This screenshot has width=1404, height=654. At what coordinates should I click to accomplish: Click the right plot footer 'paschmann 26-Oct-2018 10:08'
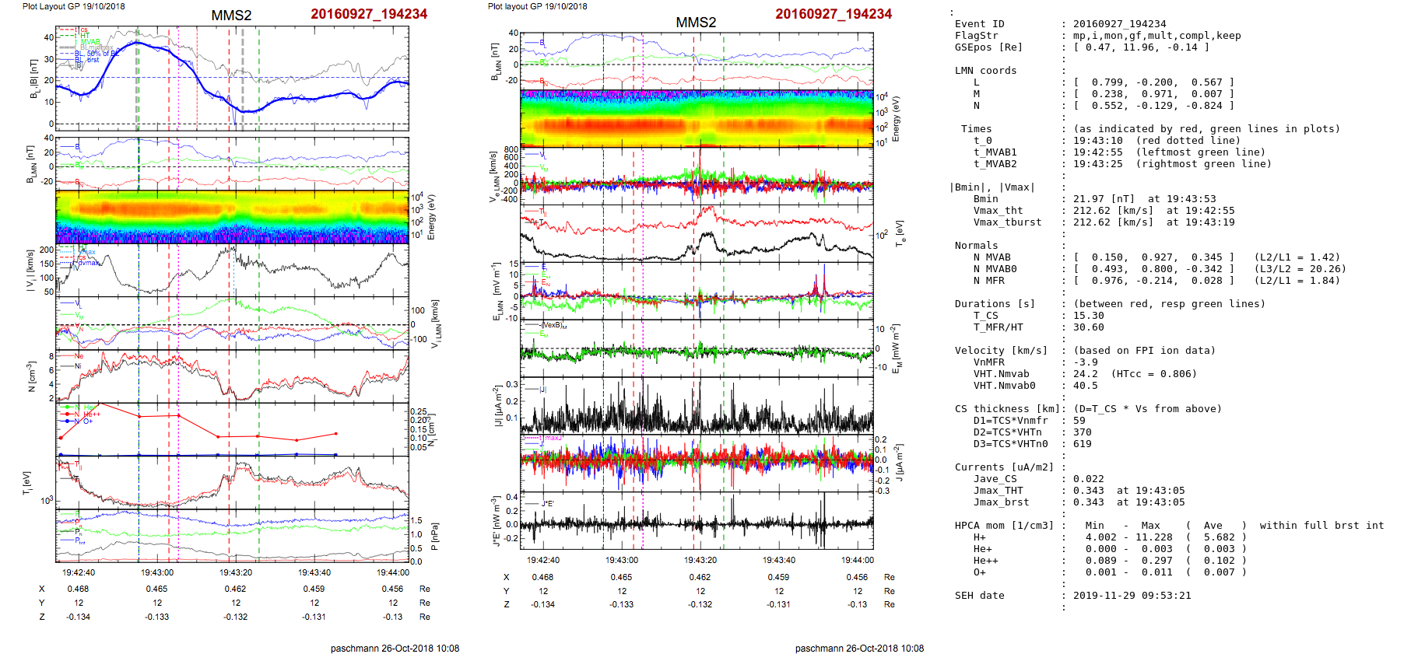[859, 649]
